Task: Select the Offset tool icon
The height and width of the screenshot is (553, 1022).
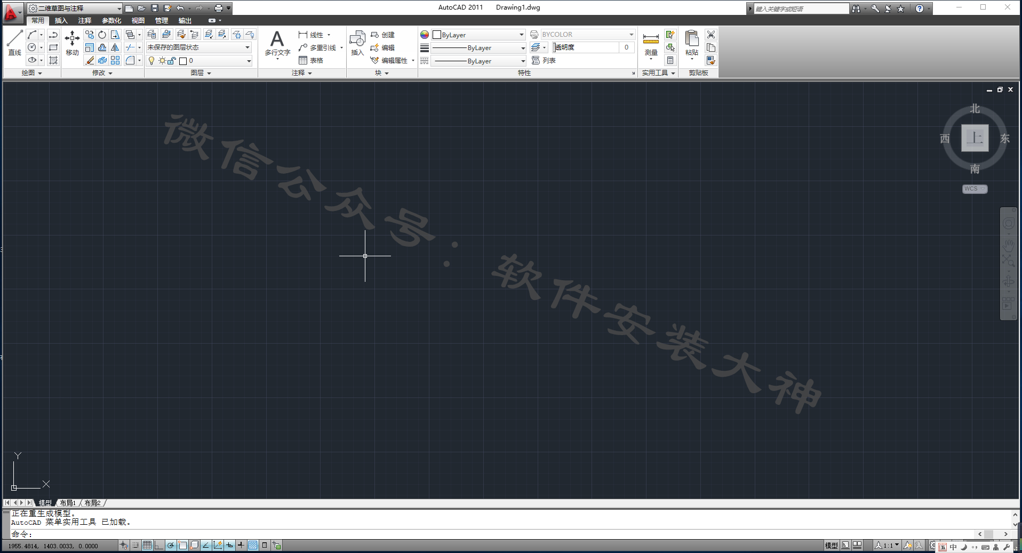Action: [102, 47]
